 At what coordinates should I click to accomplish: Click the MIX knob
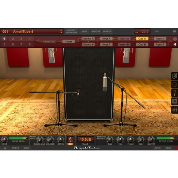pyautogui.click(x=141, y=140)
